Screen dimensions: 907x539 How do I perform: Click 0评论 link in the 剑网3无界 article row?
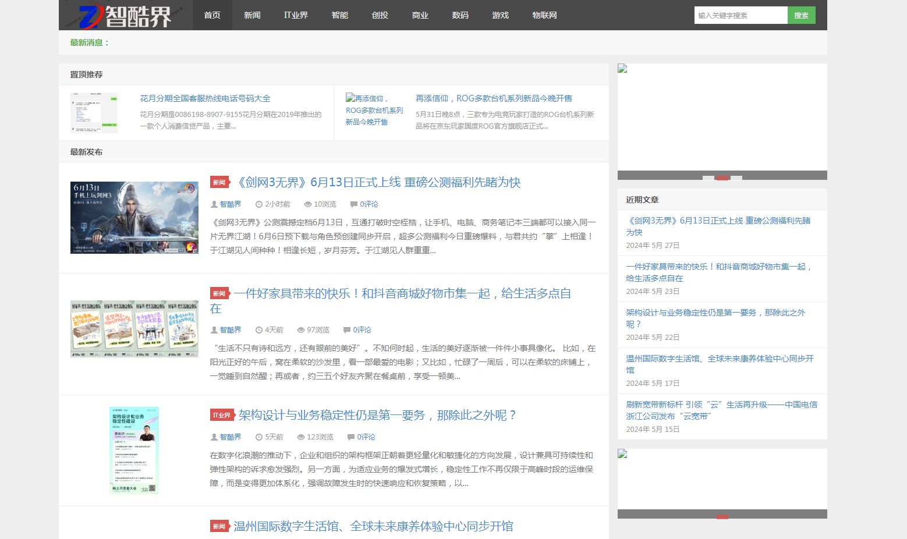369,204
